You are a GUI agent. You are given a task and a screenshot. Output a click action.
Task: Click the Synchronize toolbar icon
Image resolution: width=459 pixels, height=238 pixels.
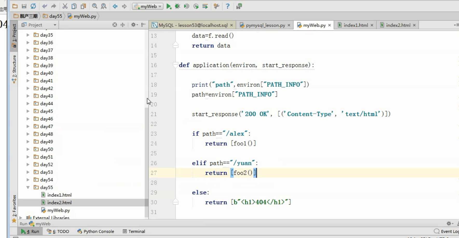pyautogui.click(x=33, y=6)
